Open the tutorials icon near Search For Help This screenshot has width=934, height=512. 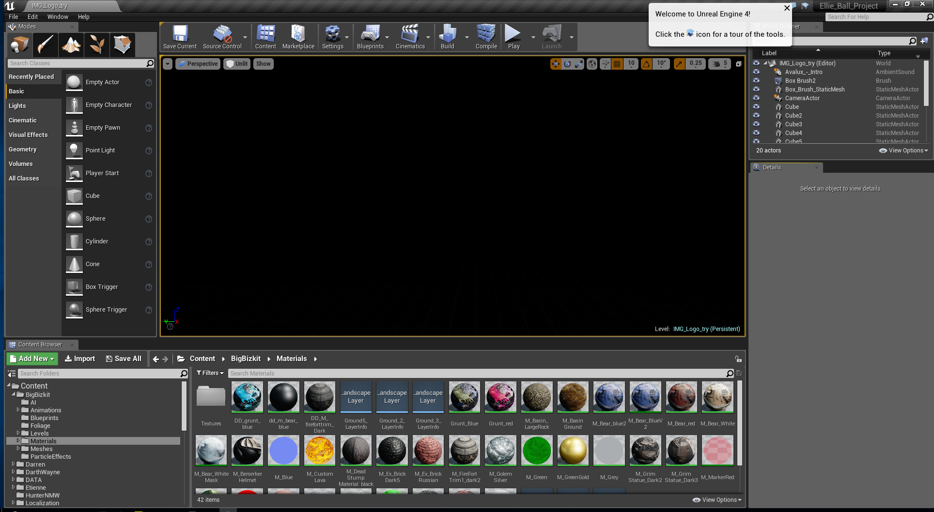coord(805,6)
